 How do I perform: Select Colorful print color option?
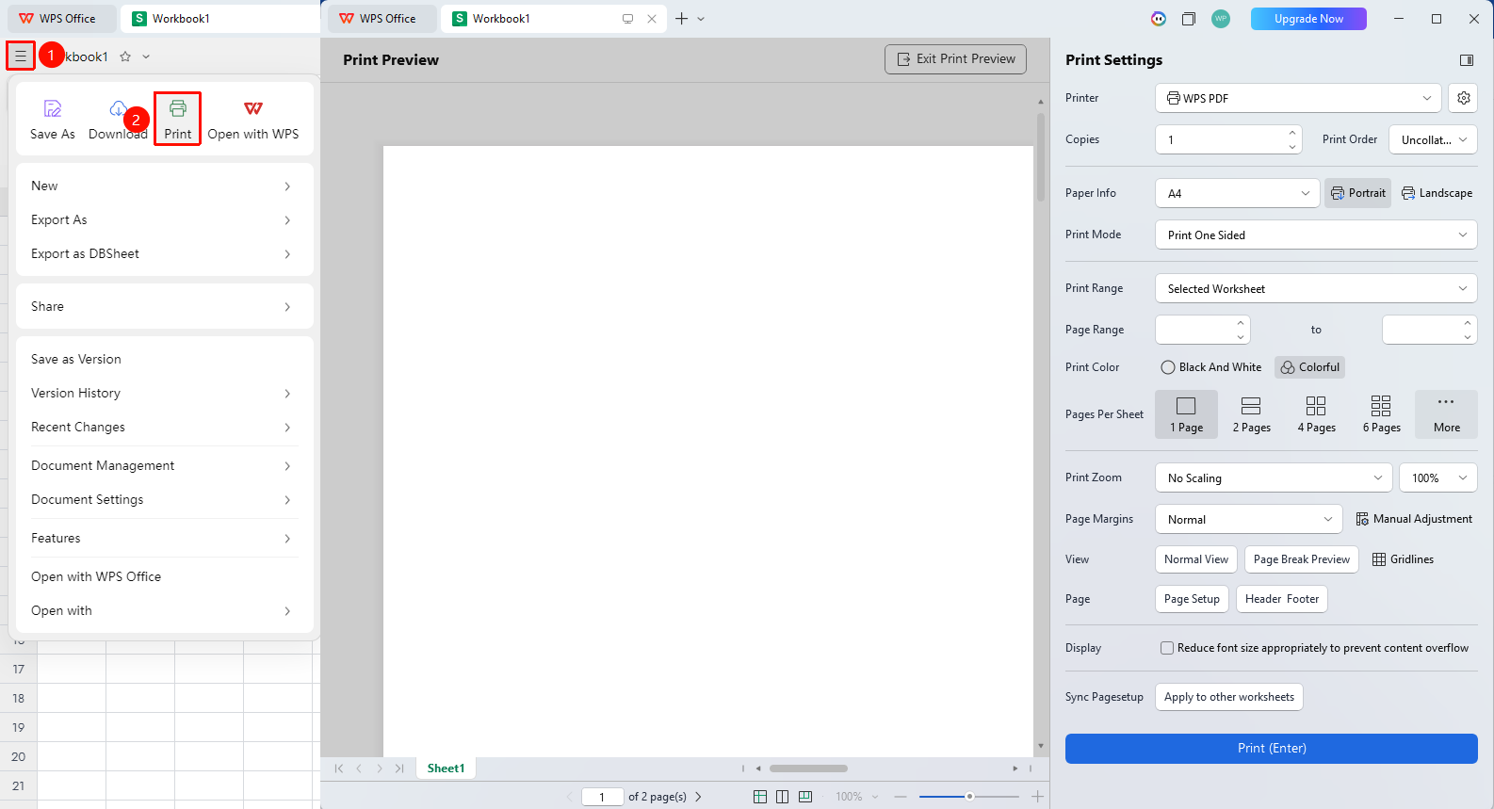[x=1309, y=367]
